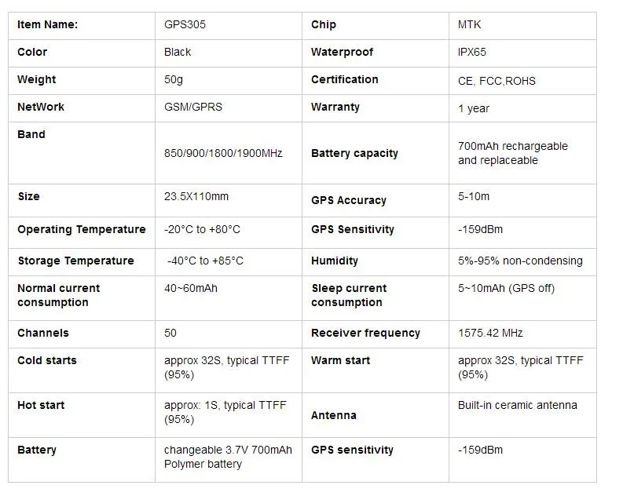Viewport: 634px width, 496px height.
Task: Select the '-20°C to +80°C' temperature value
Action: click(x=202, y=229)
